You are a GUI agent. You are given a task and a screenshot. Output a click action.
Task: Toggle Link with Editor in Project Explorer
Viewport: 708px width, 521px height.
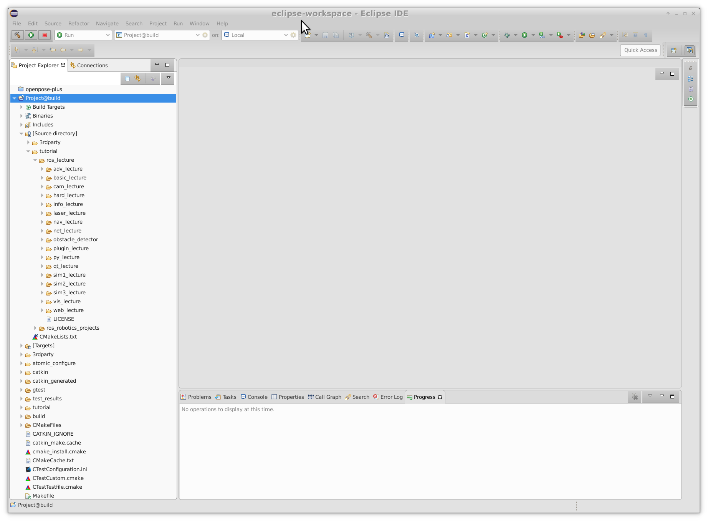coord(137,79)
